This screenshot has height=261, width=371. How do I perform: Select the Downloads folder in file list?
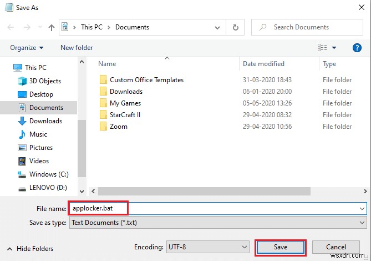point(126,92)
